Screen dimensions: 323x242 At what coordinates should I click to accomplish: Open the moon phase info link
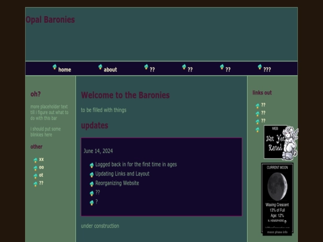(x=278, y=232)
